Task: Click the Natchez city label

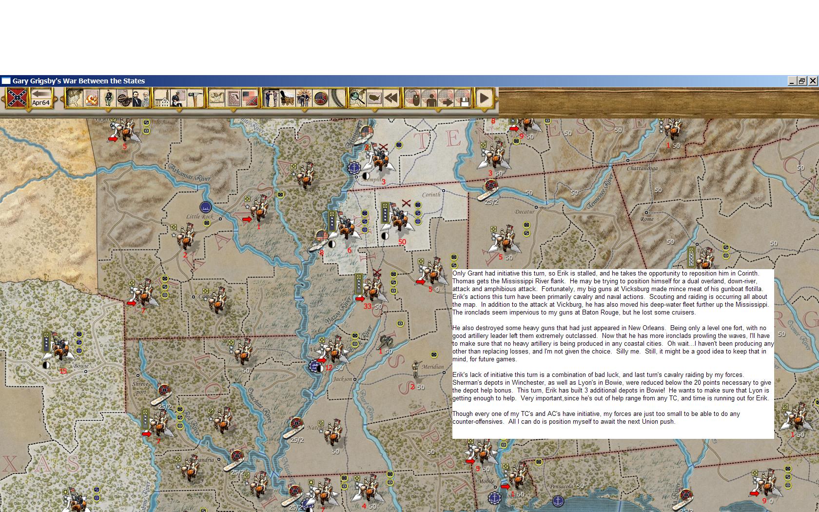Action: (x=317, y=428)
